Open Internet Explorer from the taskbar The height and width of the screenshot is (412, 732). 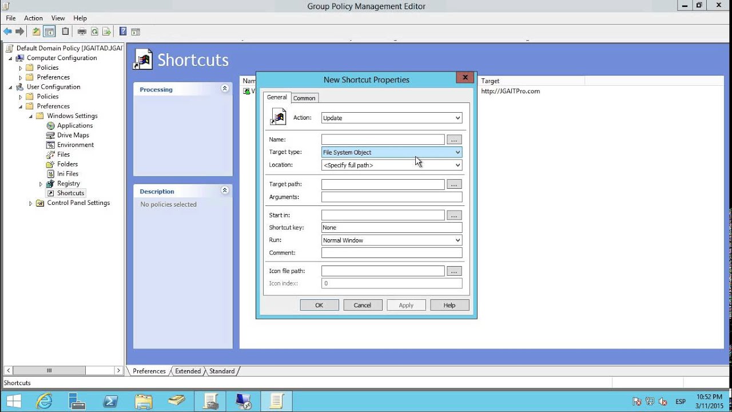pos(44,401)
